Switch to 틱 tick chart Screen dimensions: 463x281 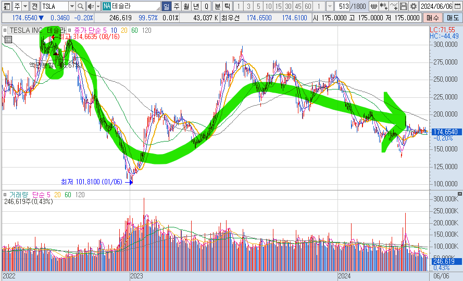[x=227, y=6]
